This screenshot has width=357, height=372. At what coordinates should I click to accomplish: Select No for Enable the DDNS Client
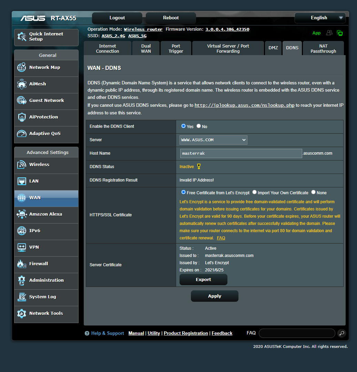[199, 126]
